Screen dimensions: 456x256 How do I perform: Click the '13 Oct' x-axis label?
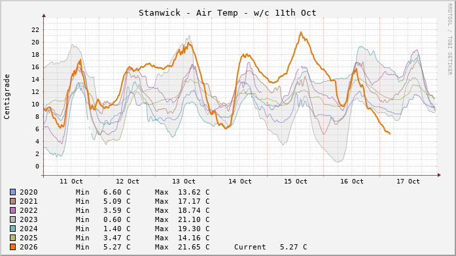click(x=183, y=182)
